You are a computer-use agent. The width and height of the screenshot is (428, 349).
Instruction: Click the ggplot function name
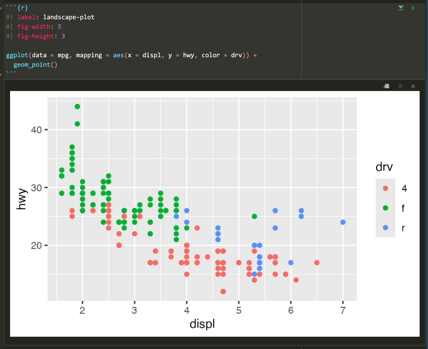[17, 55]
